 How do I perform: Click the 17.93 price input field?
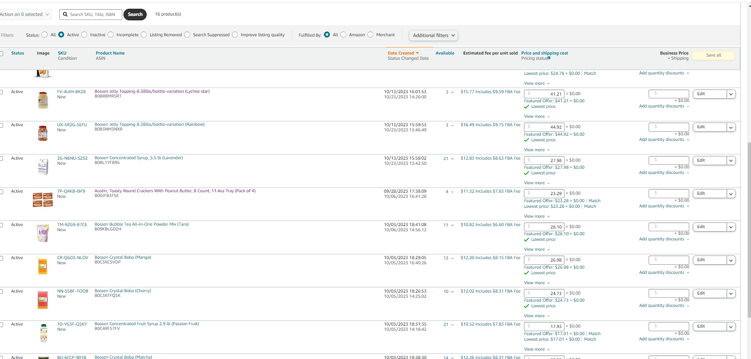[x=544, y=326]
